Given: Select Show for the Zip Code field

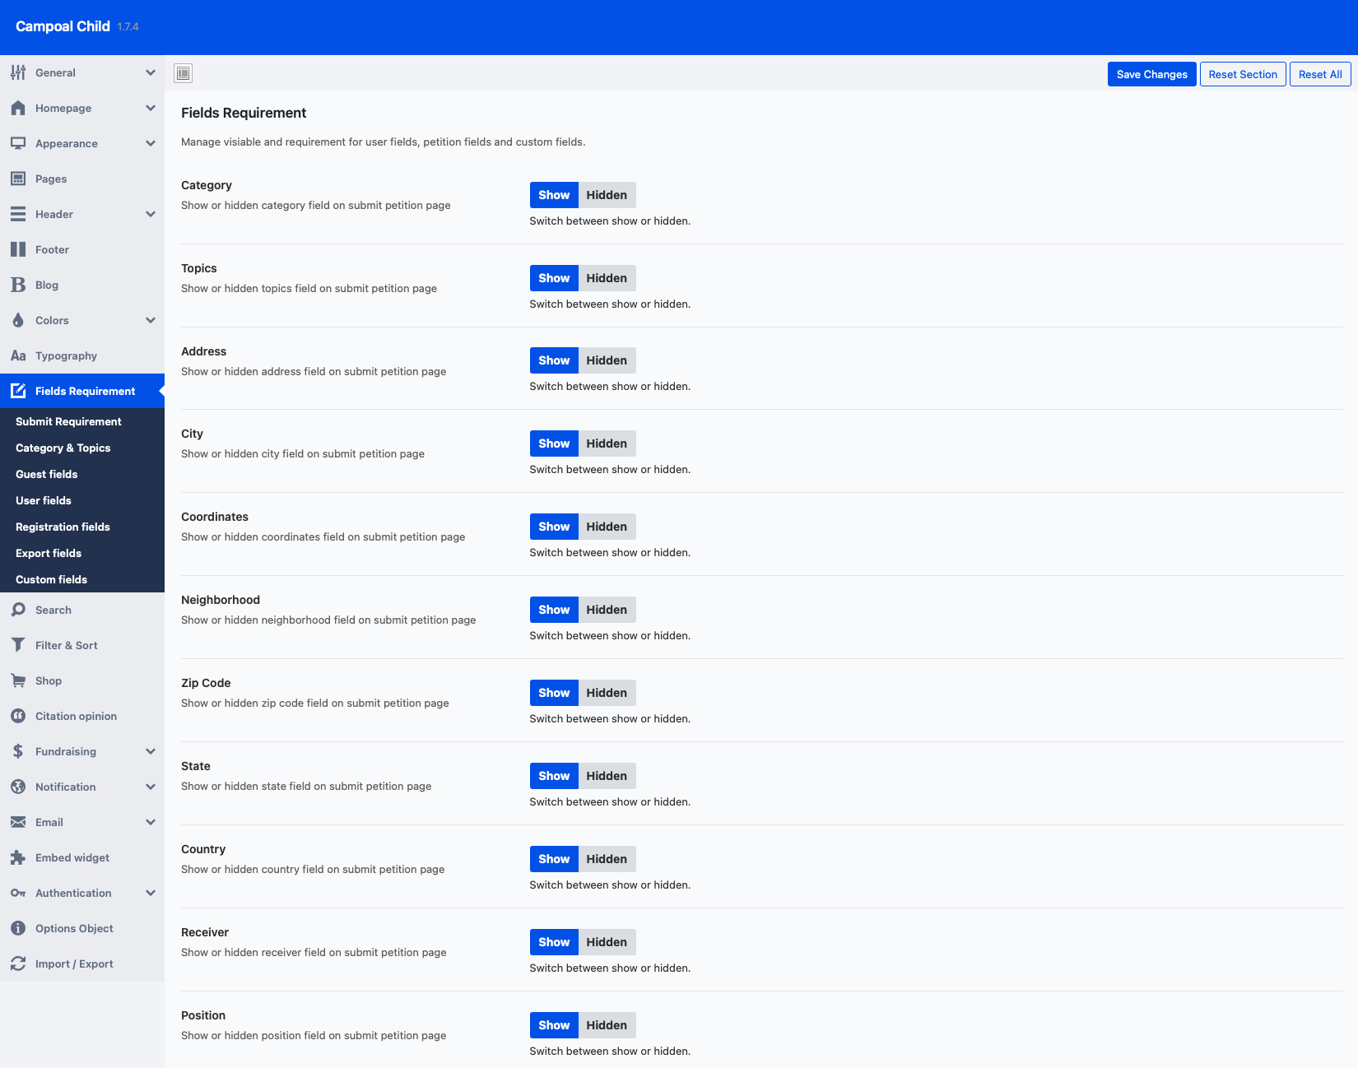Looking at the screenshot, I should coord(554,693).
